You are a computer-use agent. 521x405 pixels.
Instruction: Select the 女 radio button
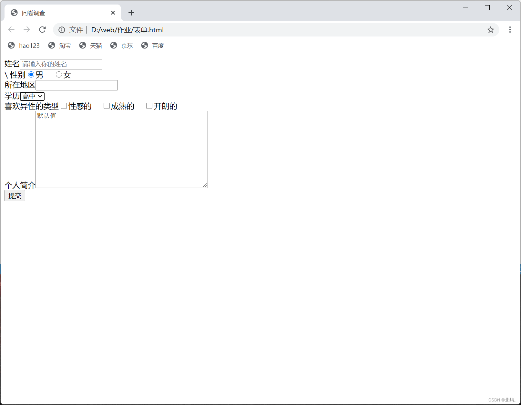[x=59, y=75]
